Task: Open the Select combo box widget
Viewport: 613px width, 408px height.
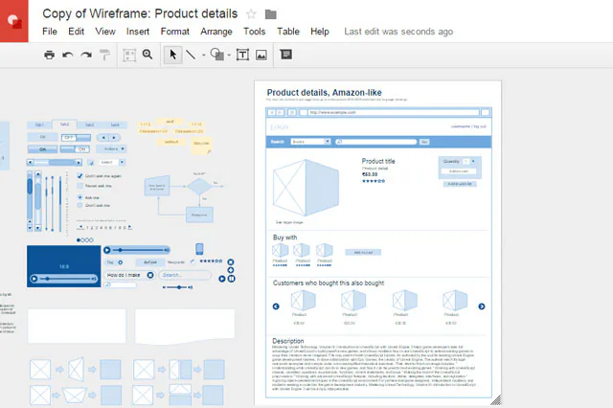Action: click(x=111, y=162)
